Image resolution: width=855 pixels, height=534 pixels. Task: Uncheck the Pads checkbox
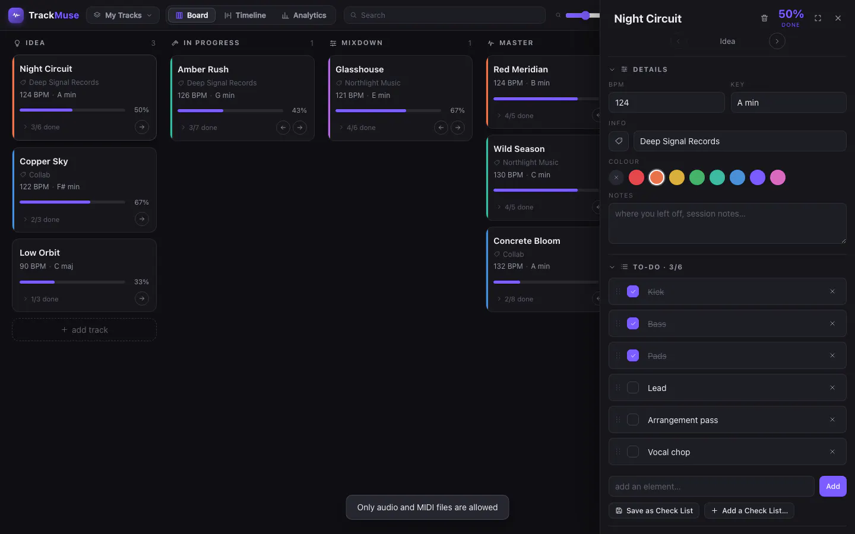(x=633, y=355)
